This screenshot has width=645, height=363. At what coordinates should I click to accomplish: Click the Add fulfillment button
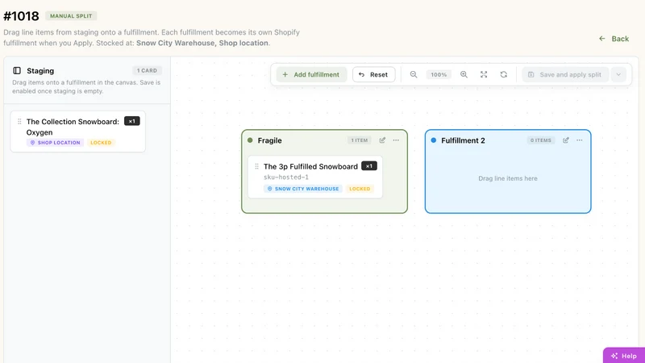[x=311, y=74]
